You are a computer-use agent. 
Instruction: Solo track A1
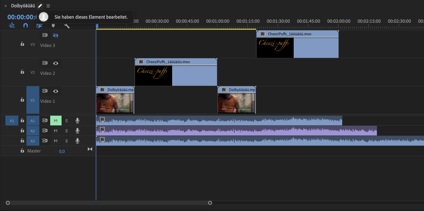tap(66, 121)
